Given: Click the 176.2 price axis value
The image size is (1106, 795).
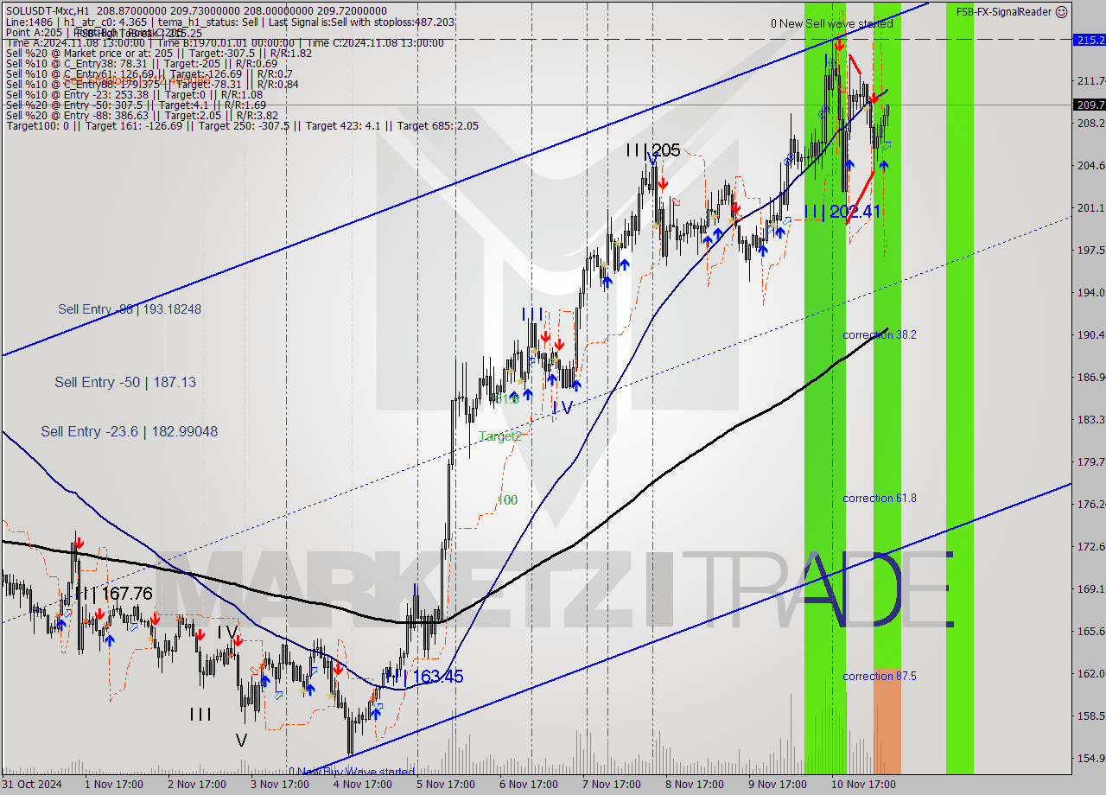Looking at the screenshot, I should [1090, 504].
